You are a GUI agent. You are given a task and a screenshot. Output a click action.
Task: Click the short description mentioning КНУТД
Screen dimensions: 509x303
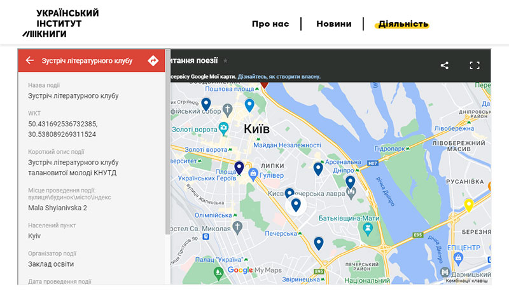coord(73,168)
